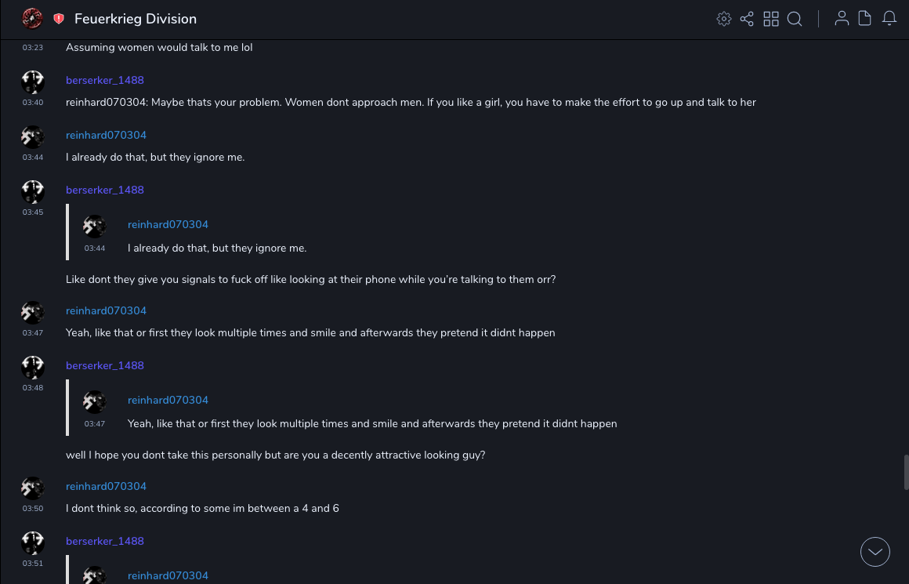Click the 03:50 message timestamp

pyautogui.click(x=33, y=509)
